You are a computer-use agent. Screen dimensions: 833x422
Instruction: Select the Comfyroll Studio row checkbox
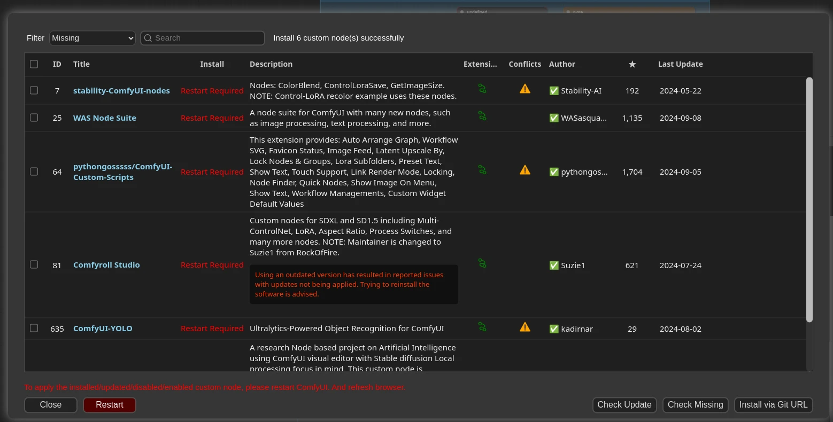click(x=34, y=264)
